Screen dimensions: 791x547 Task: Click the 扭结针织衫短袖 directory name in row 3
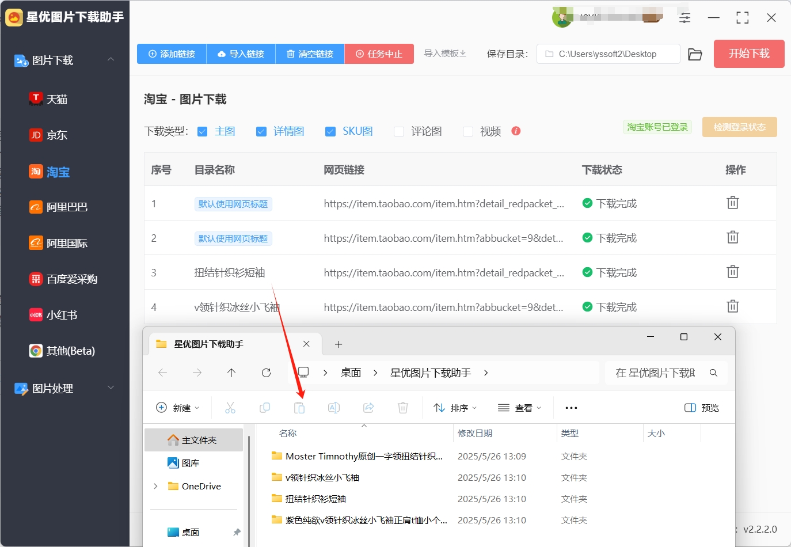point(230,272)
